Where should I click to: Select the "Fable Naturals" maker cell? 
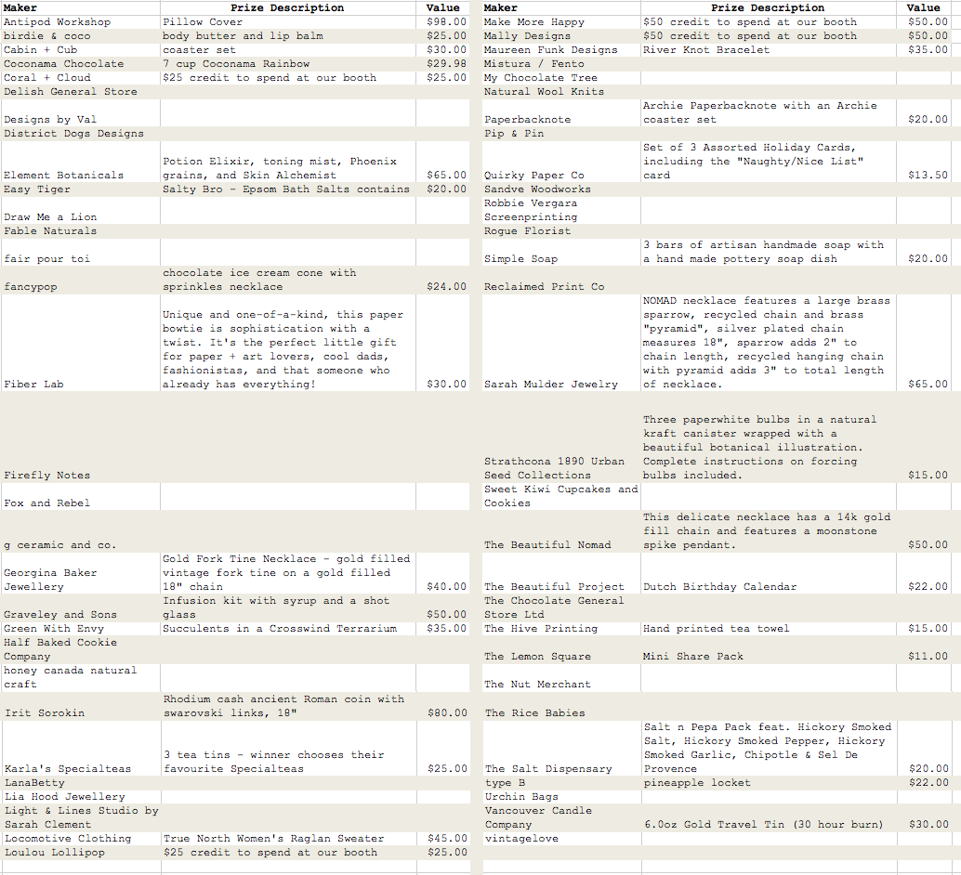[x=80, y=231]
